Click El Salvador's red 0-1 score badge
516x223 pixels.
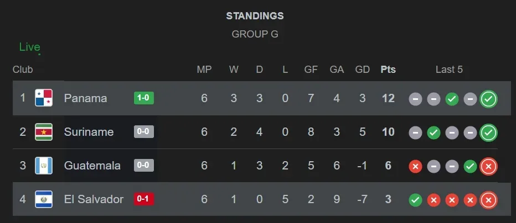pyautogui.click(x=143, y=199)
